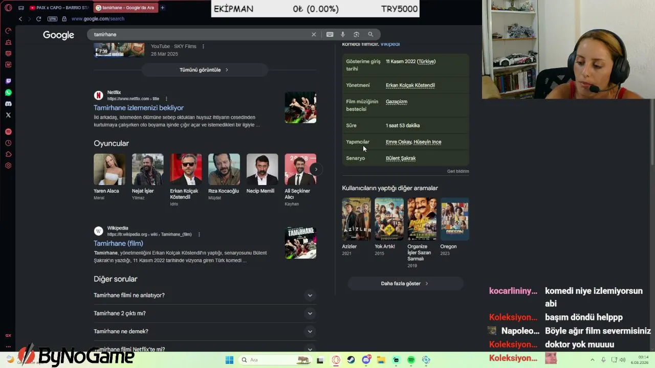Open WhatsApp in the Opera sidebar
This screenshot has height=368, width=655.
click(x=8, y=93)
